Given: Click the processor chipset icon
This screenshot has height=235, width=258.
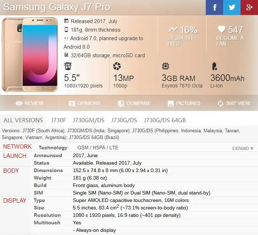Looking at the screenshot, I should [x=166, y=66].
